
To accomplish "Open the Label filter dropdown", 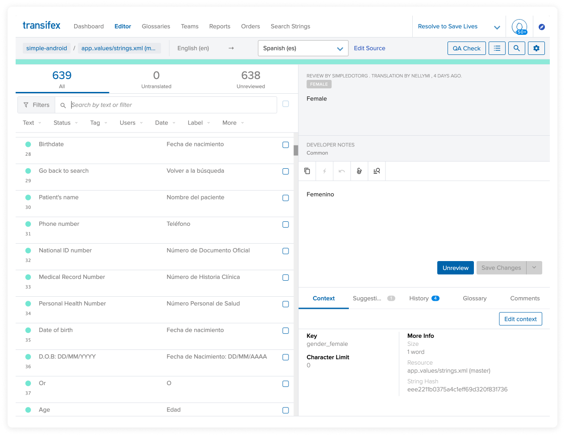I will click(x=199, y=123).
